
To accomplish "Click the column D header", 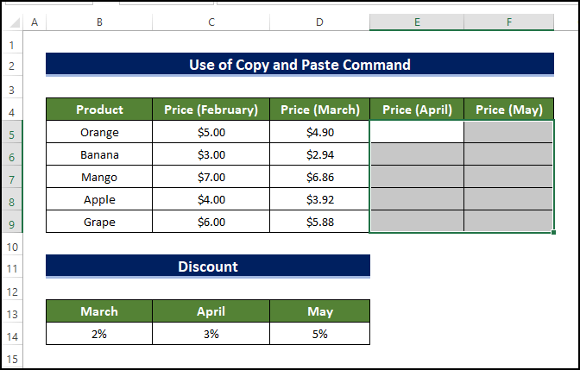I will (319, 22).
